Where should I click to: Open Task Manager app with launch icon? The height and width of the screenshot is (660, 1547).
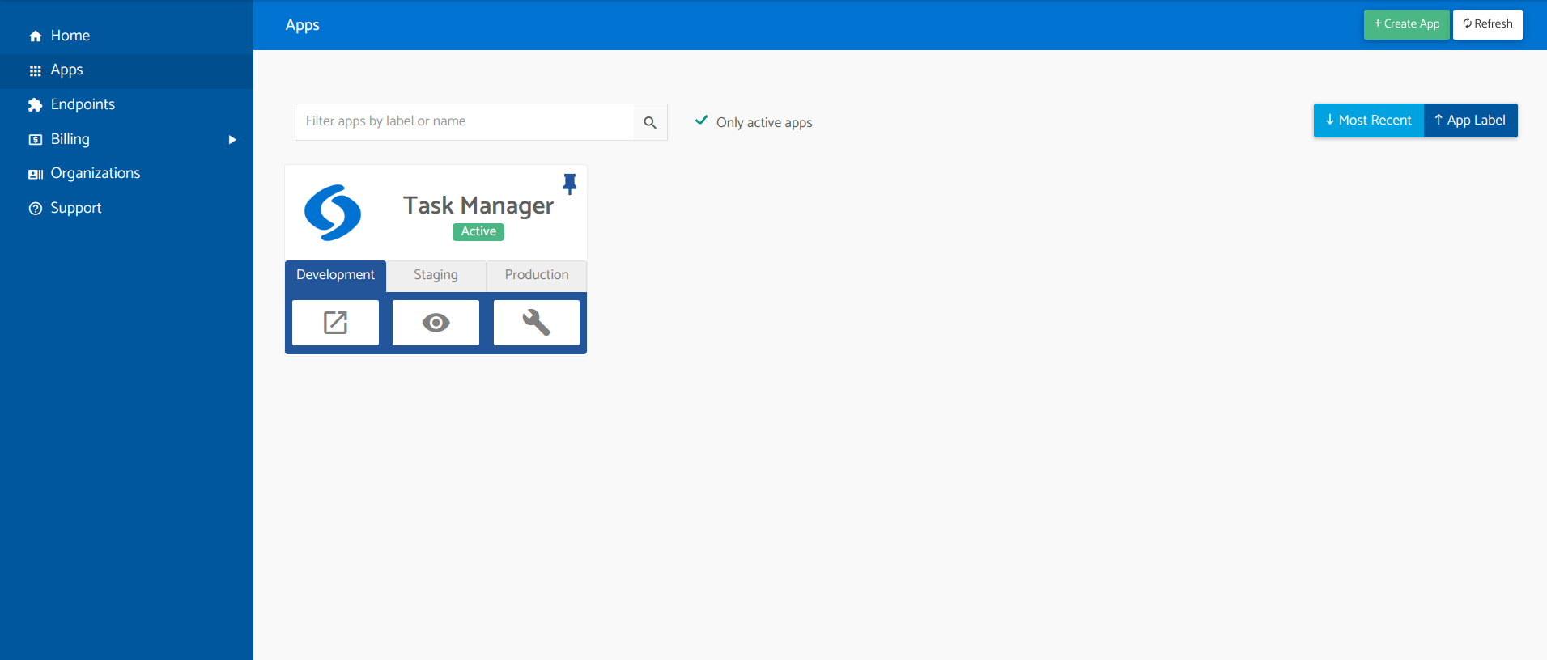(x=335, y=323)
